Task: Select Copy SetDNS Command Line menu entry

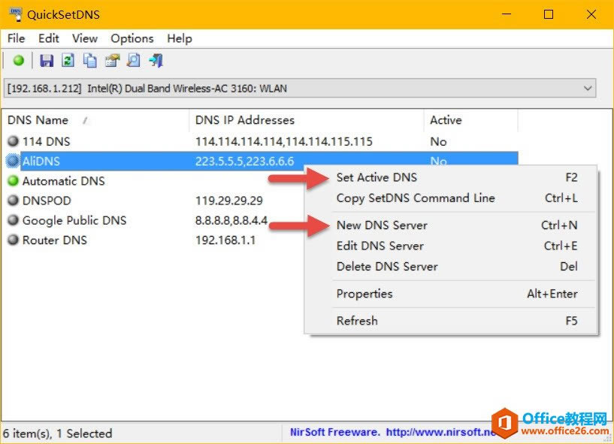Action: (x=451, y=198)
